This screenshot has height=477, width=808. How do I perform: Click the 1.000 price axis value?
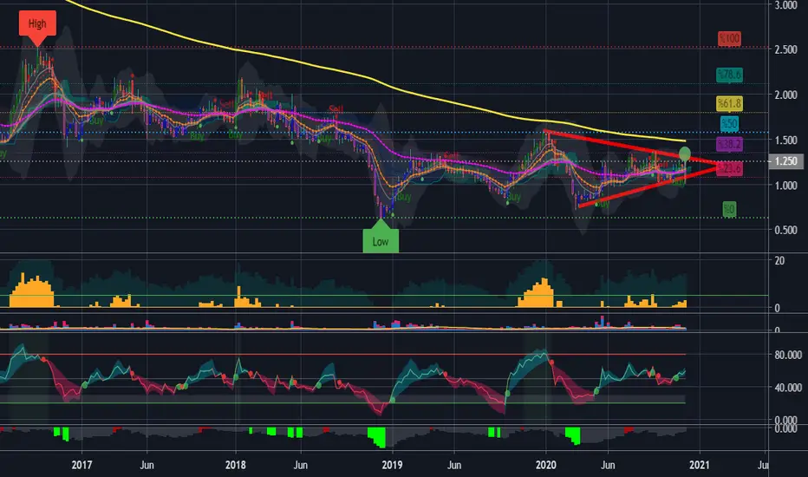click(x=785, y=185)
